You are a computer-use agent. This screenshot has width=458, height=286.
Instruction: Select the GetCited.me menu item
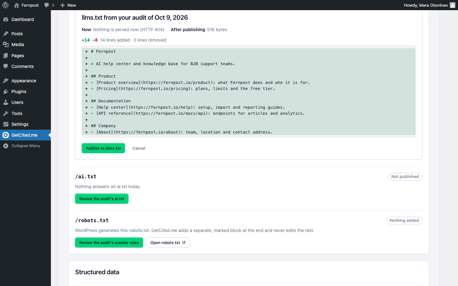click(x=25, y=135)
